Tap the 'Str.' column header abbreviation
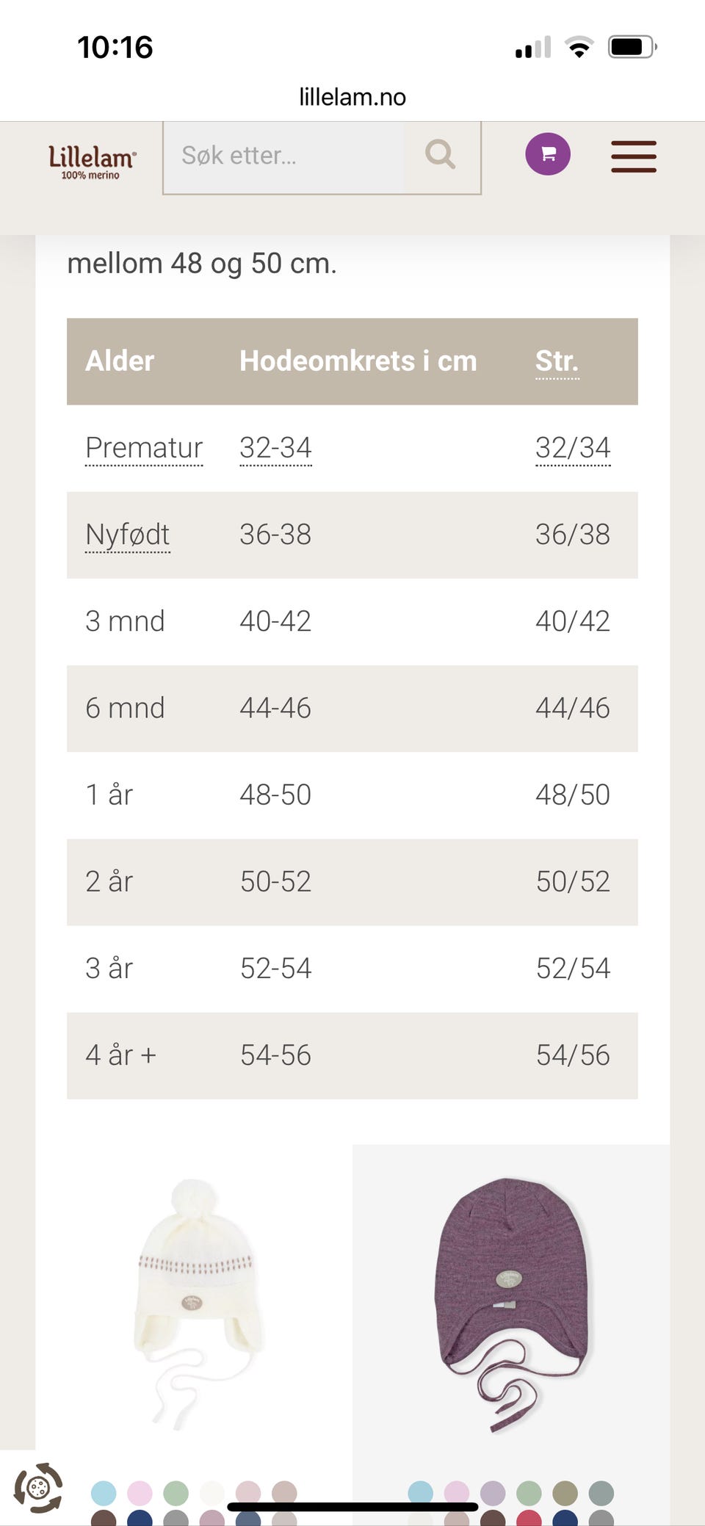Screen dimensions: 705x1526 [x=557, y=361]
